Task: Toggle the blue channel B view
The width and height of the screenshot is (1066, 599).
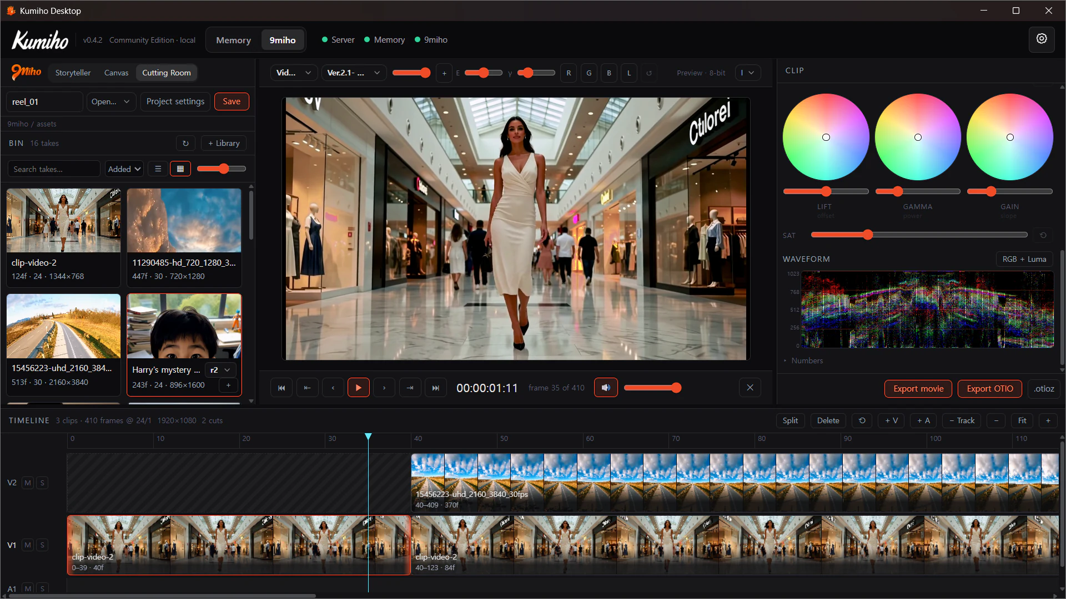Action: [609, 73]
